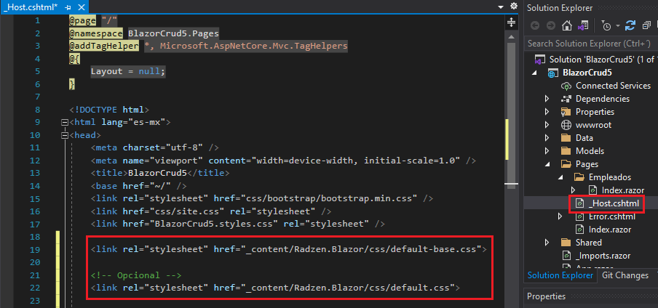Click the '@page "/"' directive

coord(93,20)
